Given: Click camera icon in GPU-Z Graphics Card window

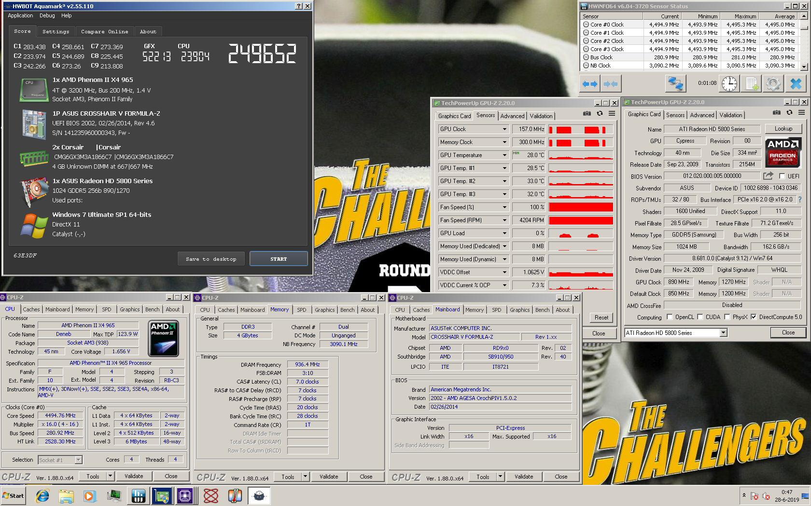Looking at the screenshot, I should pos(776,113).
